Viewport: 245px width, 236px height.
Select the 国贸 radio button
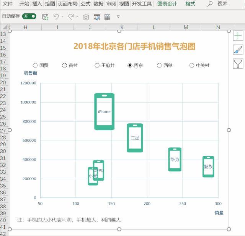[35, 65]
